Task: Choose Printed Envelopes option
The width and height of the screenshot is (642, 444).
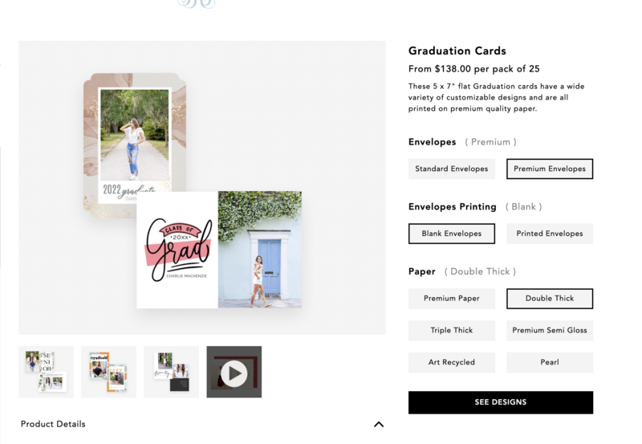Action: (x=550, y=234)
